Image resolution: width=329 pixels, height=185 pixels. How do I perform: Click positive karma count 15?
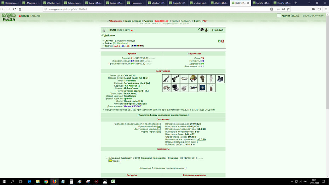(123, 46)
